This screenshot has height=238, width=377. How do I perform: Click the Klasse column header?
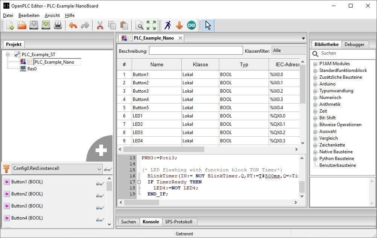(x=200, y=64)
